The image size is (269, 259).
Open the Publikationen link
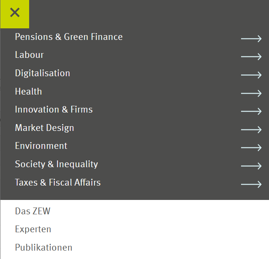44,247
